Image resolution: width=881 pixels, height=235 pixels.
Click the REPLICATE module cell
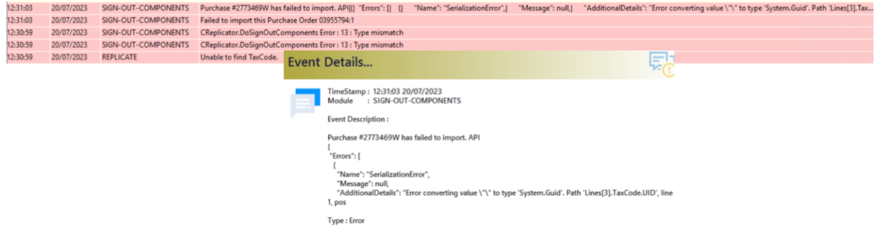pos(119,57)
